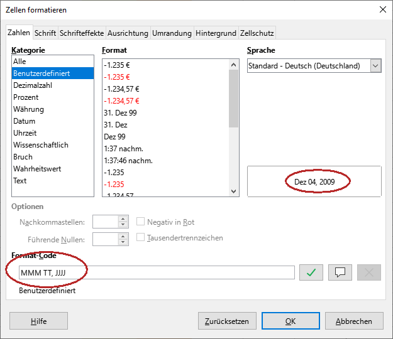
Task: Switch to the Schrift tab
Action: 45,33
